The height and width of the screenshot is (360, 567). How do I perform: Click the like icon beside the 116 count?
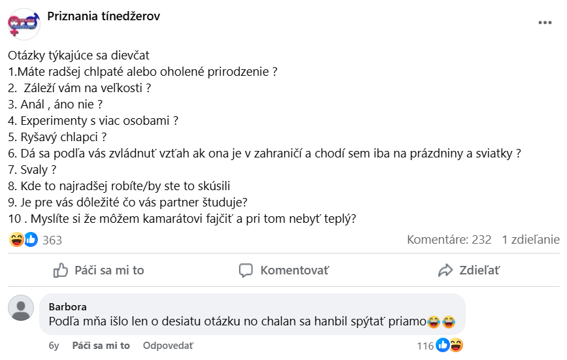[442, 345]
